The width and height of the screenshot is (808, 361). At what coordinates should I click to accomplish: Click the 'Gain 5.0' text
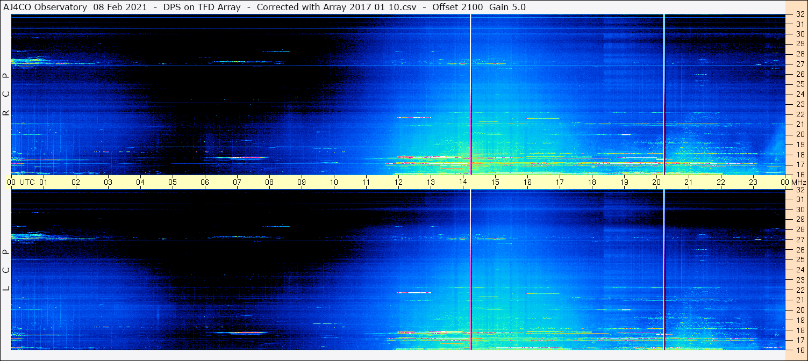tap(507, 7)
